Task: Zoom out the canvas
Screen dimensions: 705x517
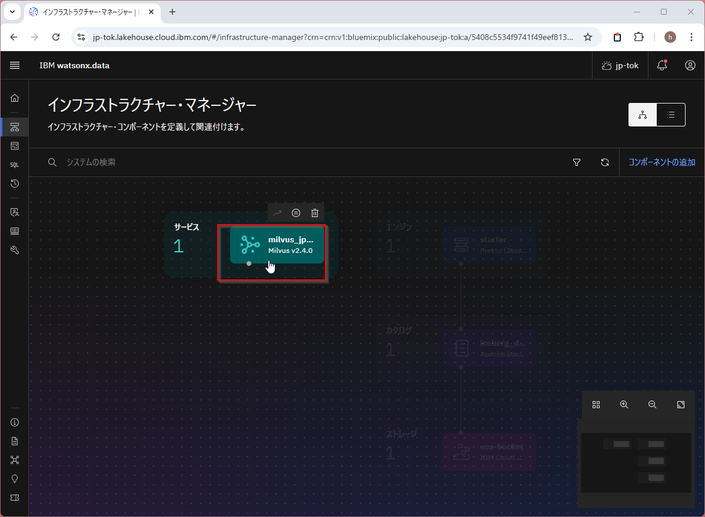Action: coord(653,405)
